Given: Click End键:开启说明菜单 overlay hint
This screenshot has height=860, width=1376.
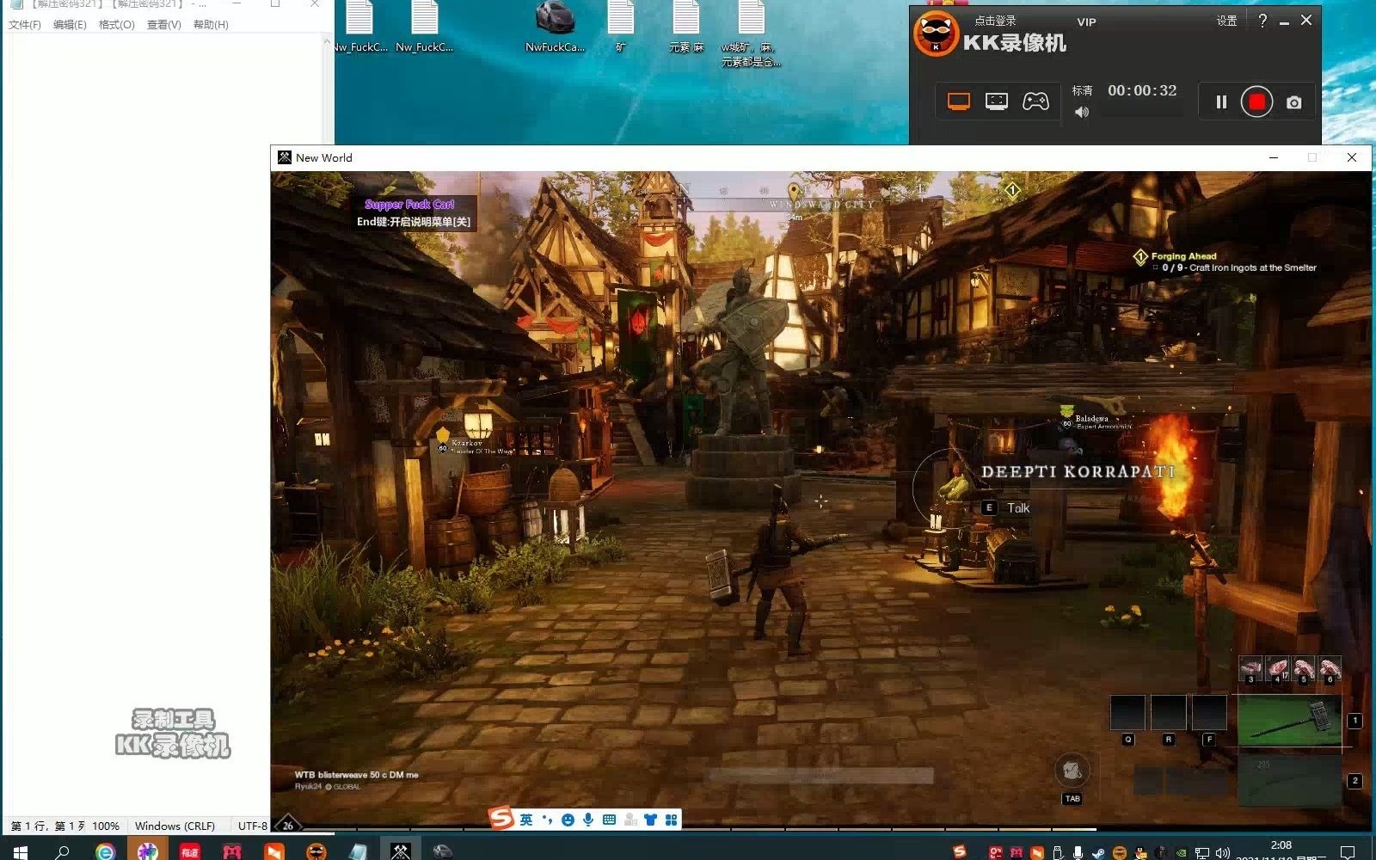Looking at the screenshot, I should click(x=414, y=222).
